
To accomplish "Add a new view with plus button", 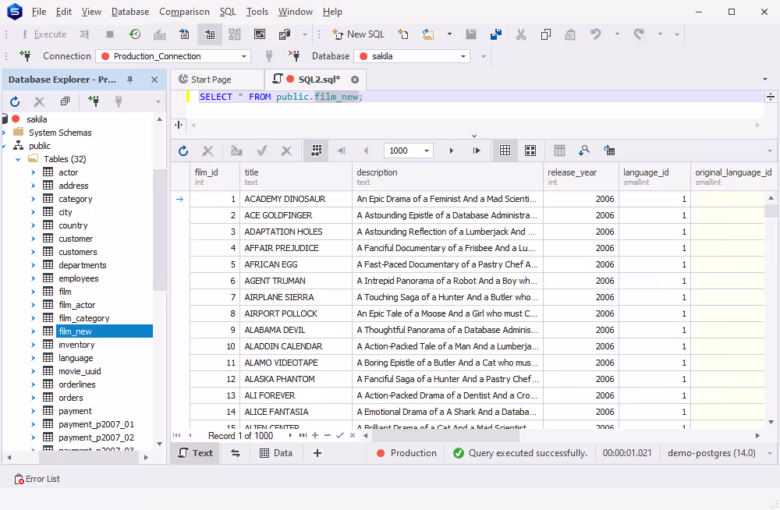I will coord(317,453).
